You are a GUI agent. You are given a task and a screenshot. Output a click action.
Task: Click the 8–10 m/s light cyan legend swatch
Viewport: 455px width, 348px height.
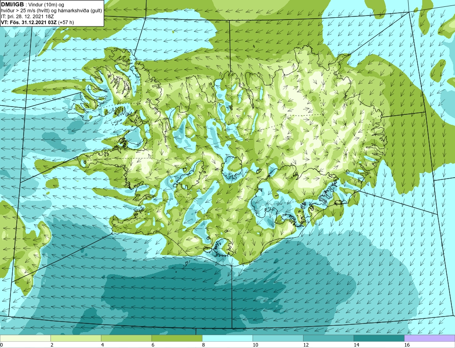click(227, 338)
